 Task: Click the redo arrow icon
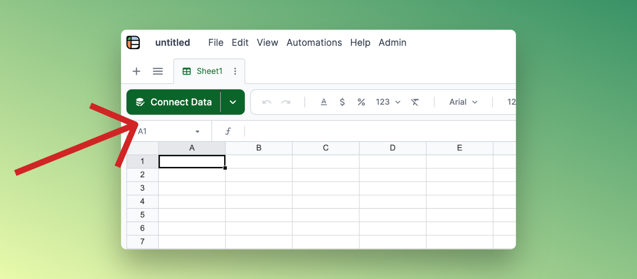point(286,102)
